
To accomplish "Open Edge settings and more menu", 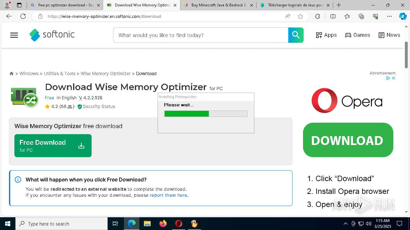I will (389, 16).
